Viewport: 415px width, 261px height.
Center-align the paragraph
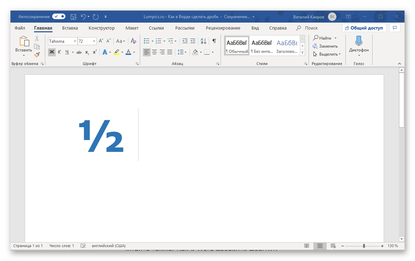click(154, 52)
